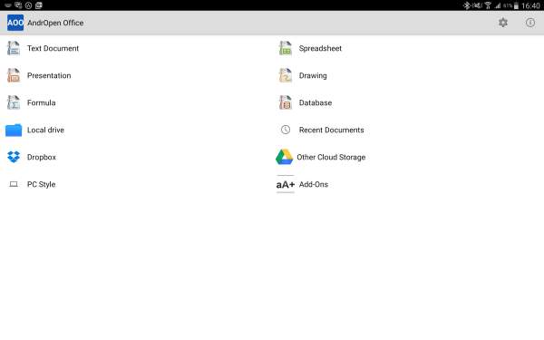Open the Database file icon
Screen dimensions: 544x340
pos(286,102)
